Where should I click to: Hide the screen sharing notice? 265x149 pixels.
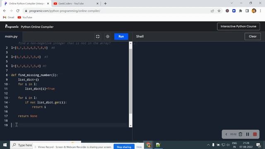point(139,147)
